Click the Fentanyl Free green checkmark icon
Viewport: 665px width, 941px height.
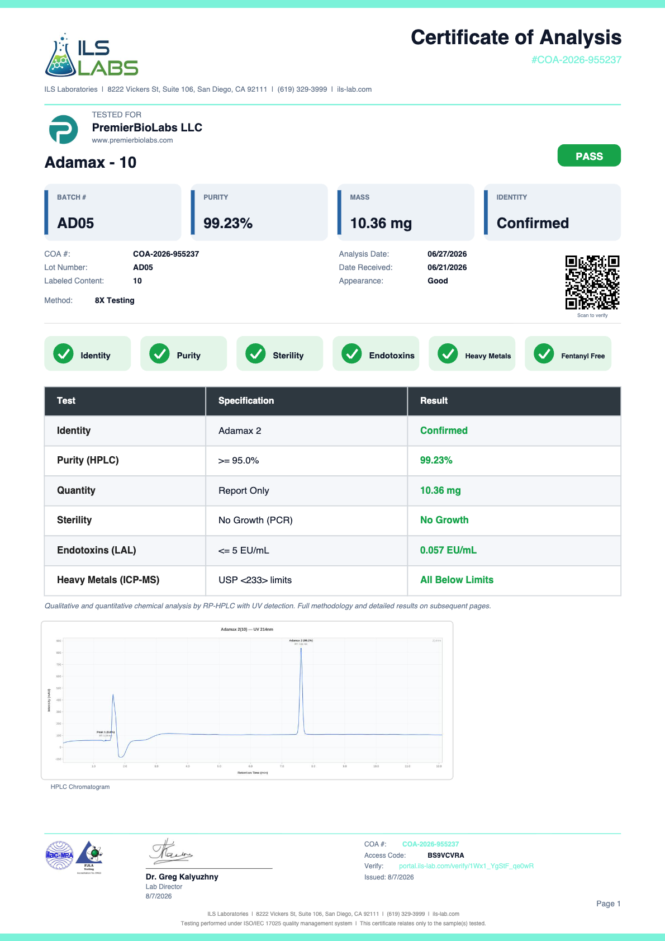coord(544,353)
